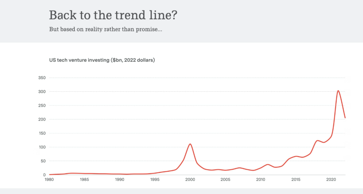Click the "Back to the trend line?" heading

[113, 15]
